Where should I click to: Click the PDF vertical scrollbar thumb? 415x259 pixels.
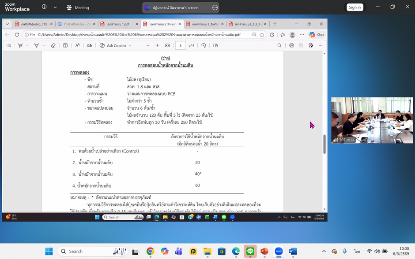point(325,144)
